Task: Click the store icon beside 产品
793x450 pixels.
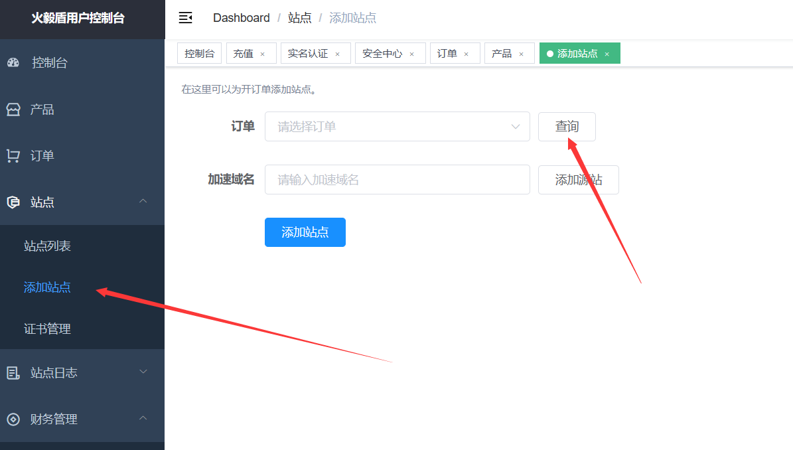Action: point(13,110)
